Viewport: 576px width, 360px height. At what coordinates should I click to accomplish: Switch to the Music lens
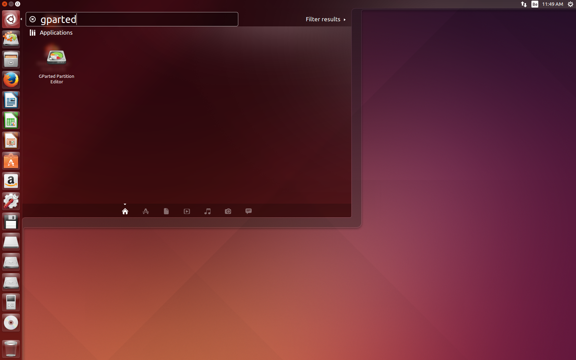pyautogui.click(x=207, y=211)
